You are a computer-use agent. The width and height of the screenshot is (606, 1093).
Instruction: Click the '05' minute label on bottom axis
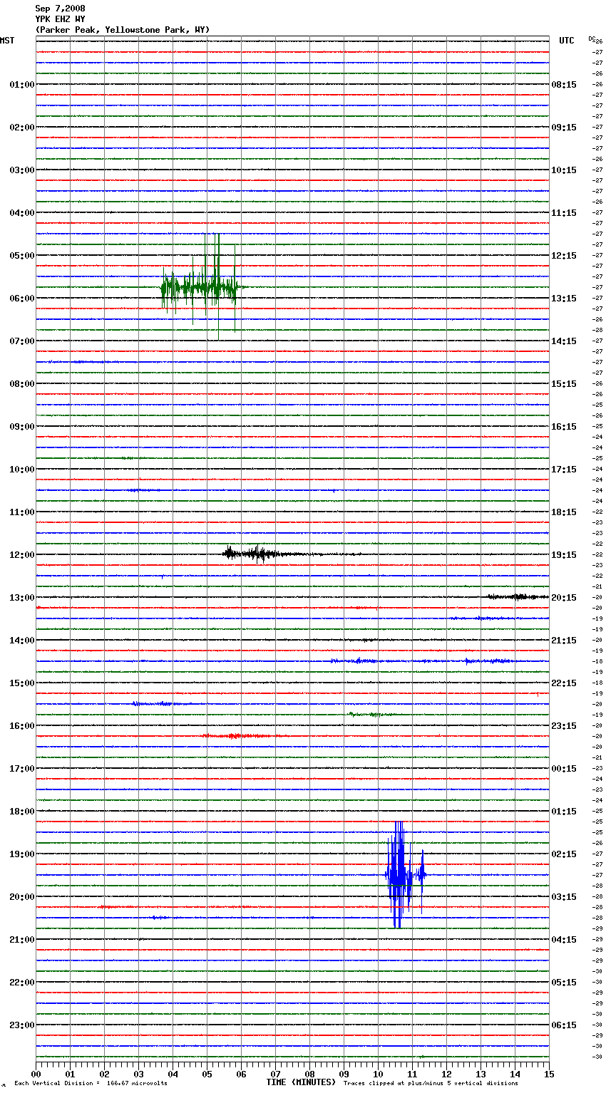(207, 1074)
